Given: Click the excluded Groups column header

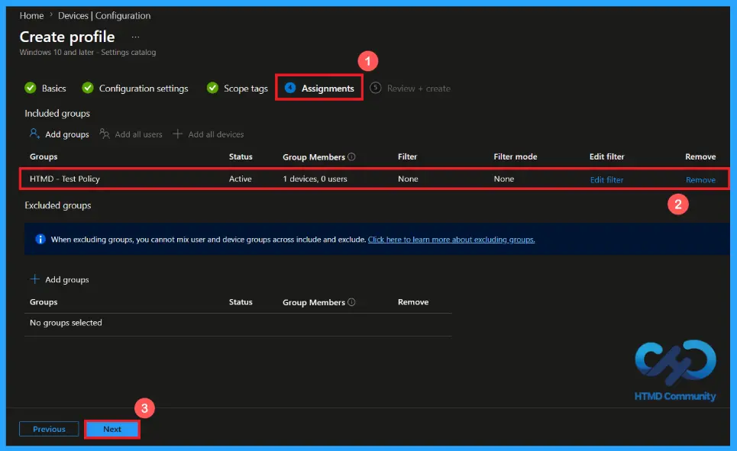Looking at the screenshot, I should click(44, 301).
